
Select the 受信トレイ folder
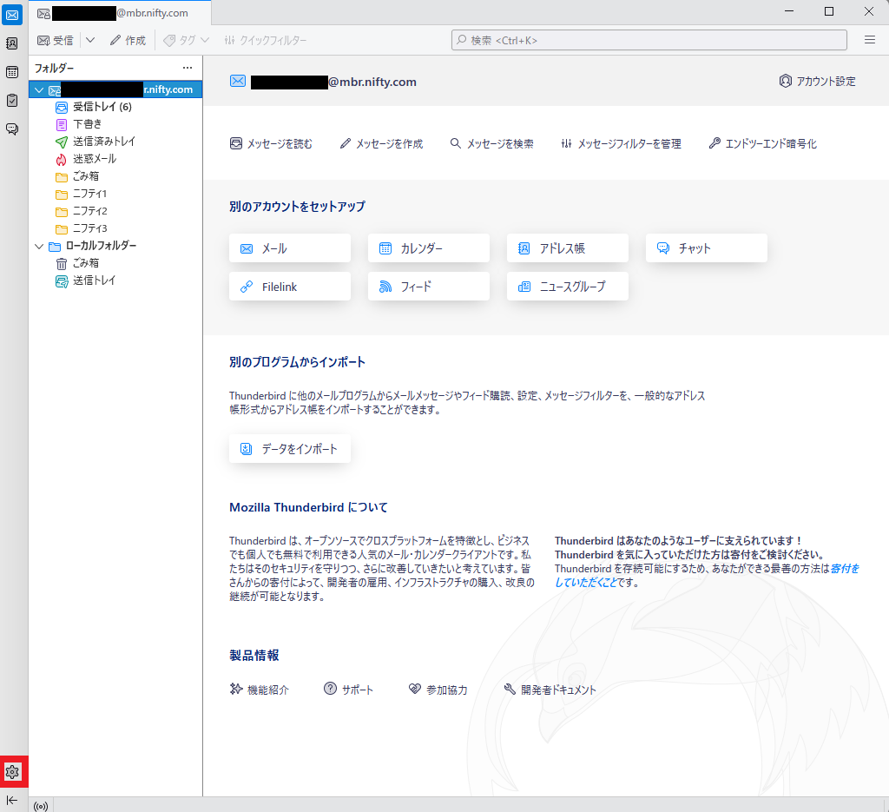click(x=101, y=107)
